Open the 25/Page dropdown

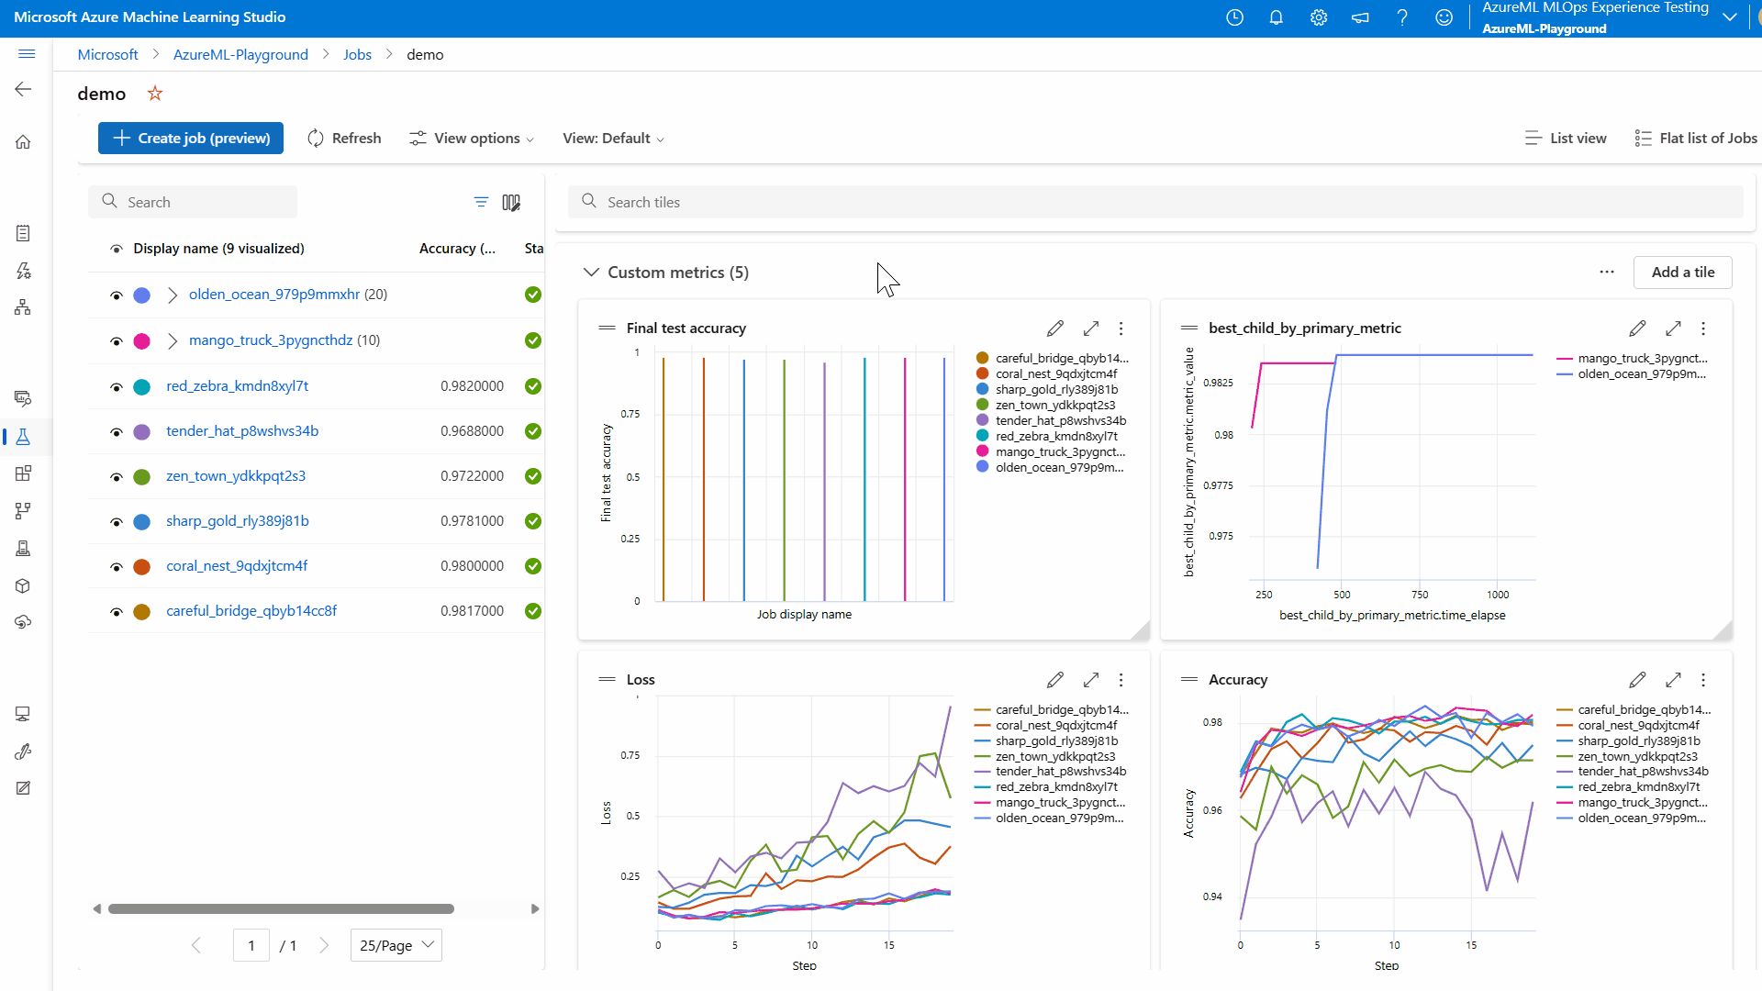[x=396, y=945]
